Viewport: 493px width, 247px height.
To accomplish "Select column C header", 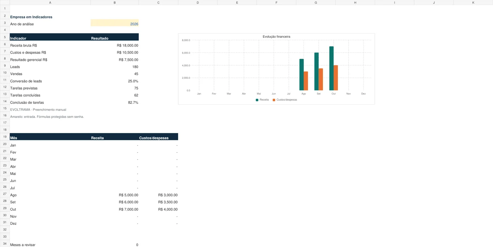I will coord(158,2).
